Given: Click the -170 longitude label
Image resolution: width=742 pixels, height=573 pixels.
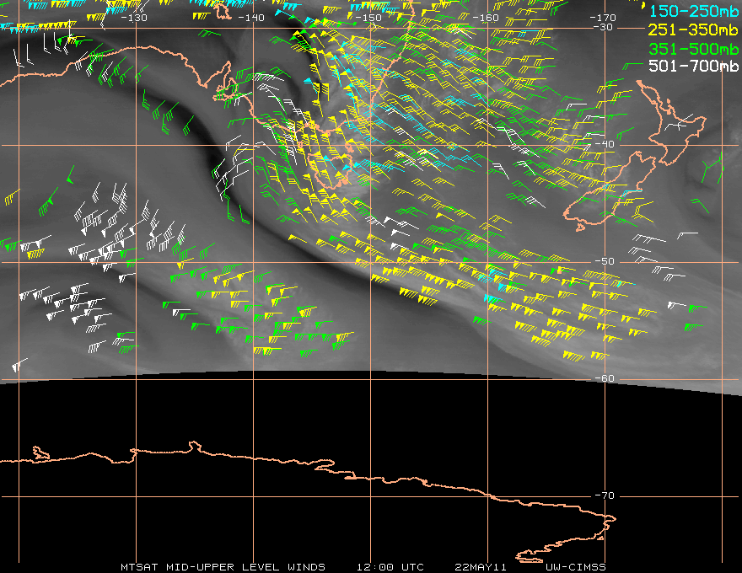Looking at the screenshot, I should pos(603,18).
